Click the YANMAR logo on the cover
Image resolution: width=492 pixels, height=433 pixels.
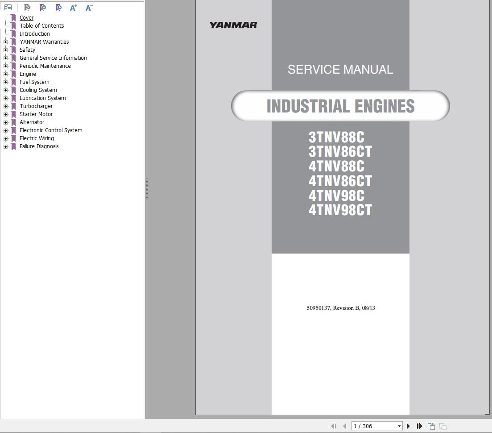(x=233, y=25)
